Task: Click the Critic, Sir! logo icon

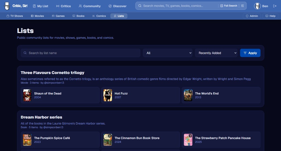Action: (x=7, y=6)
